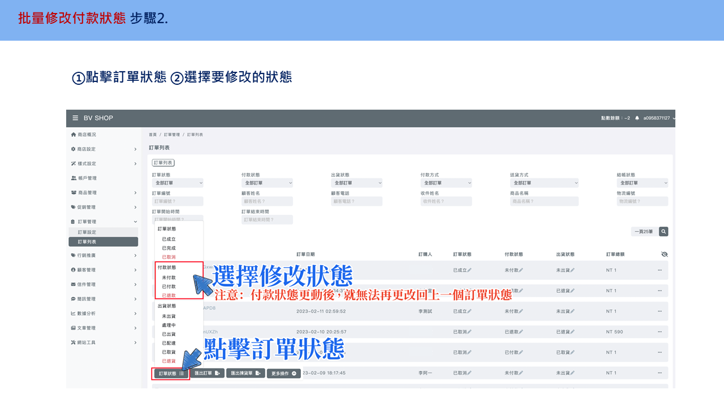The width and height of the screenshot is (724, 407).
Task: Click the 一頁25筆 page size selector
Action: [x=644, y=231]
